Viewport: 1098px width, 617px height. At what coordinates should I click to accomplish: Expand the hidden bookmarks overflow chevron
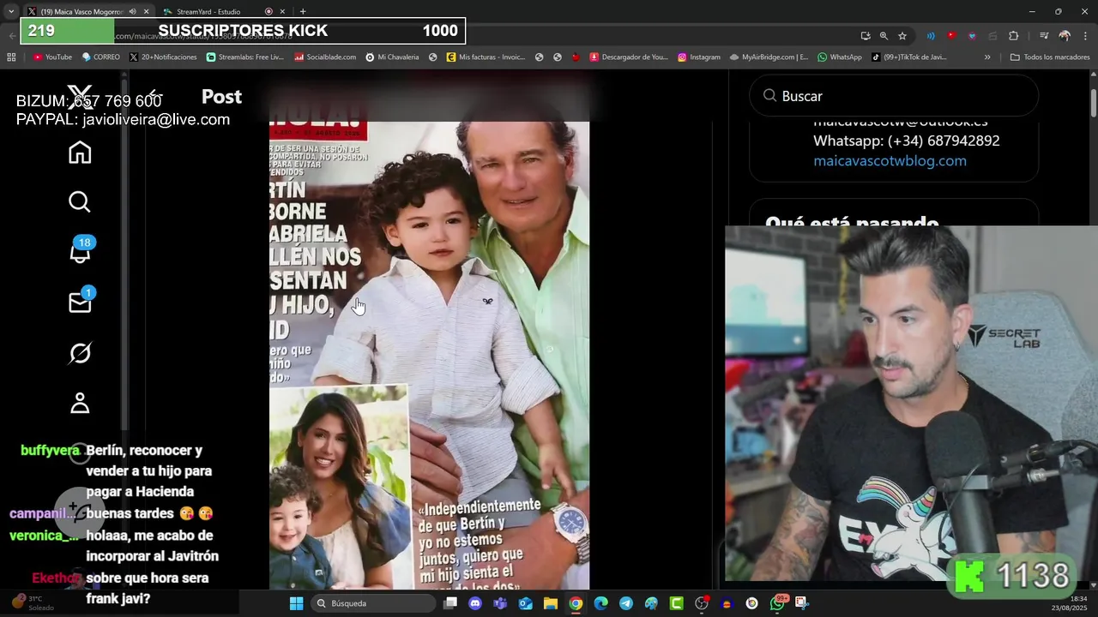pos(987,57)
